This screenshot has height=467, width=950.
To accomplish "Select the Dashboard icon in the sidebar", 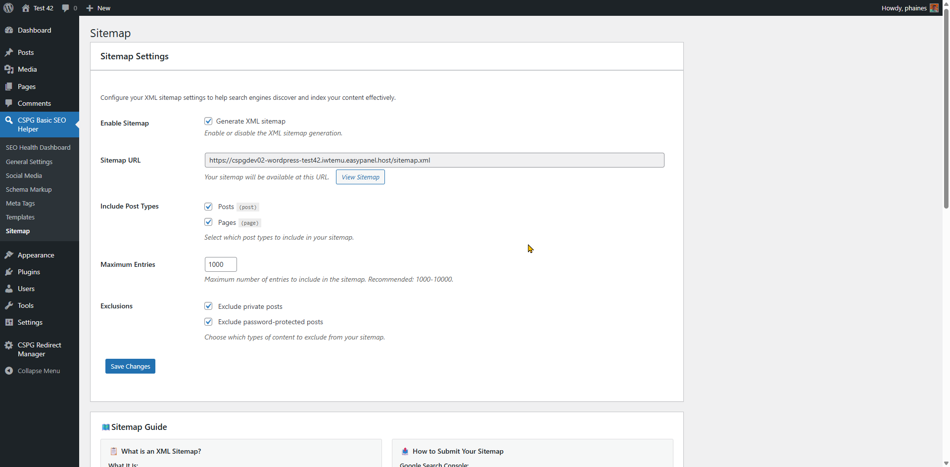I will (x=10, y=30).
